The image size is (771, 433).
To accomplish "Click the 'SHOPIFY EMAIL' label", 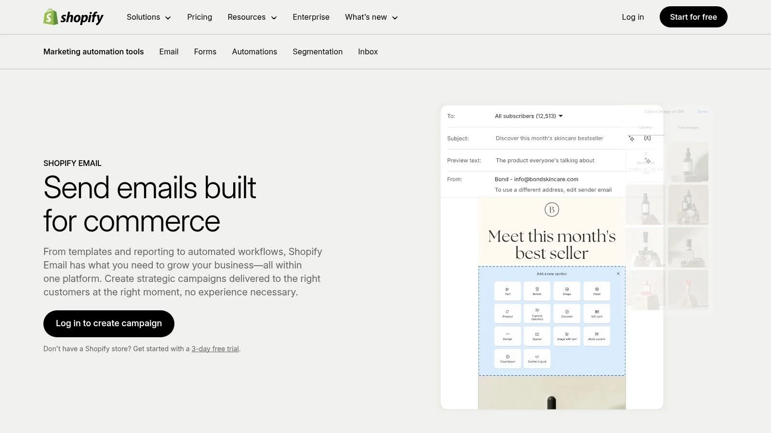I will (x=72, y=163).
